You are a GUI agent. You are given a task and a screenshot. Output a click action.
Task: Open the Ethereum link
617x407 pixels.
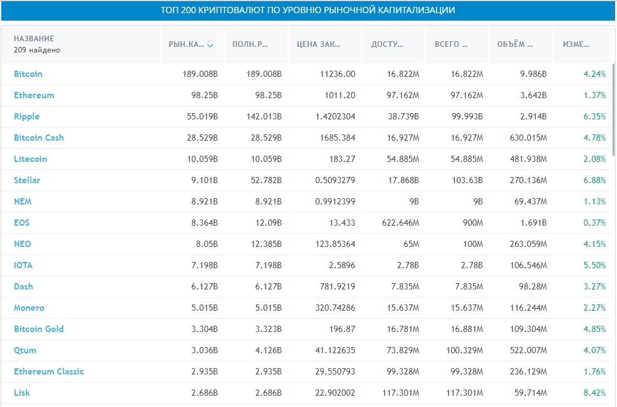tap(34, 95)
